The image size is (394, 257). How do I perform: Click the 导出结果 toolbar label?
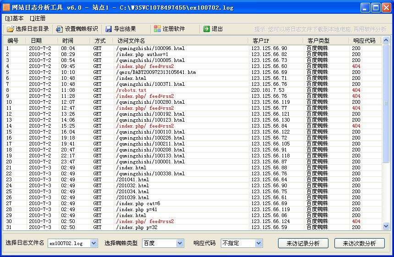(x=125, y=29)
